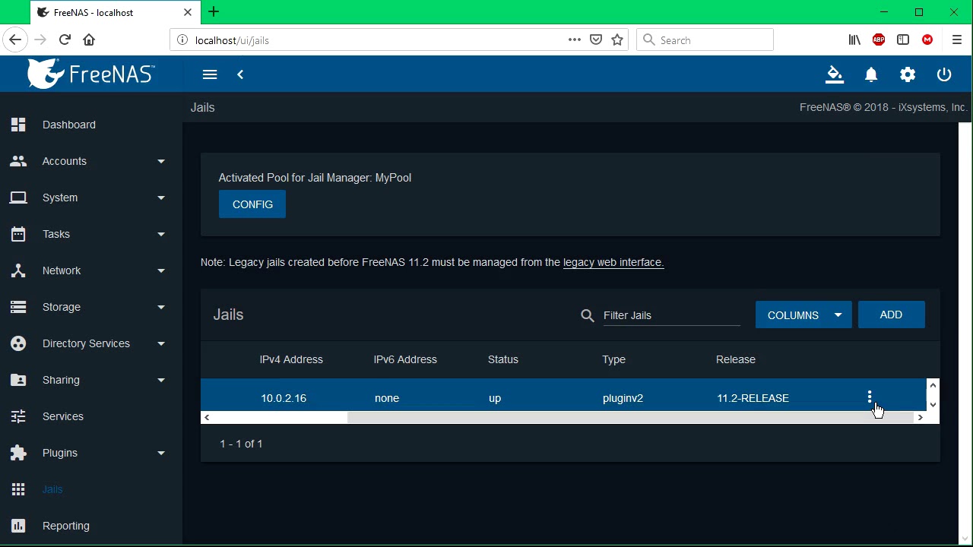
Task: Select the 10.0.2.16 cell
Action: 284,398
